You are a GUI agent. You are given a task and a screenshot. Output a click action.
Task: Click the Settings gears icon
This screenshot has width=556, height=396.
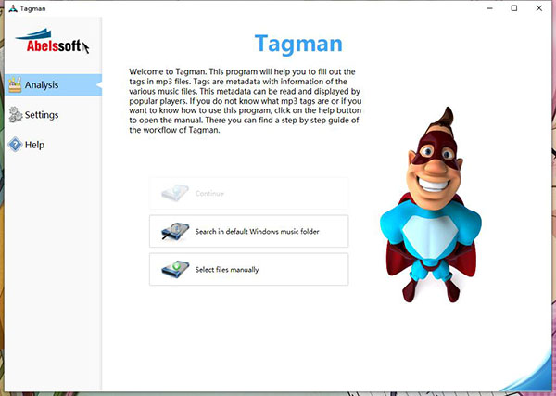[15, 115]
